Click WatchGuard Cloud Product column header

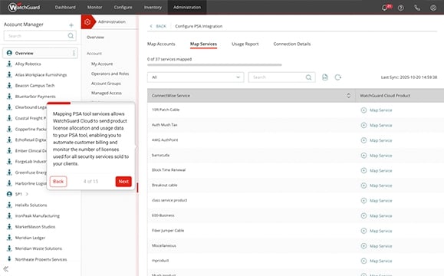click(x=385, y=96)
